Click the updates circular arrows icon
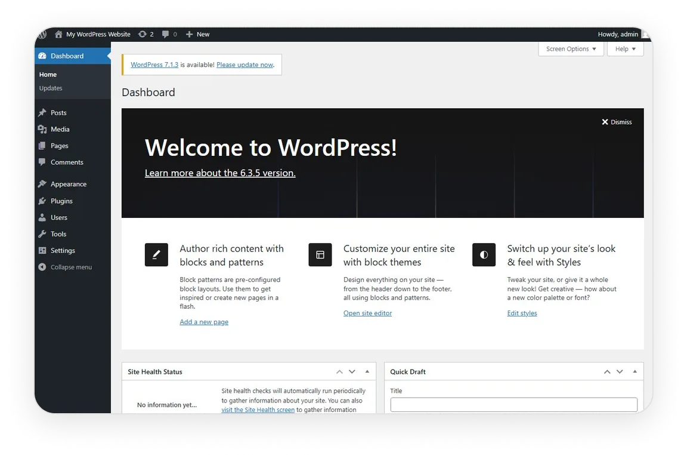 143,34
